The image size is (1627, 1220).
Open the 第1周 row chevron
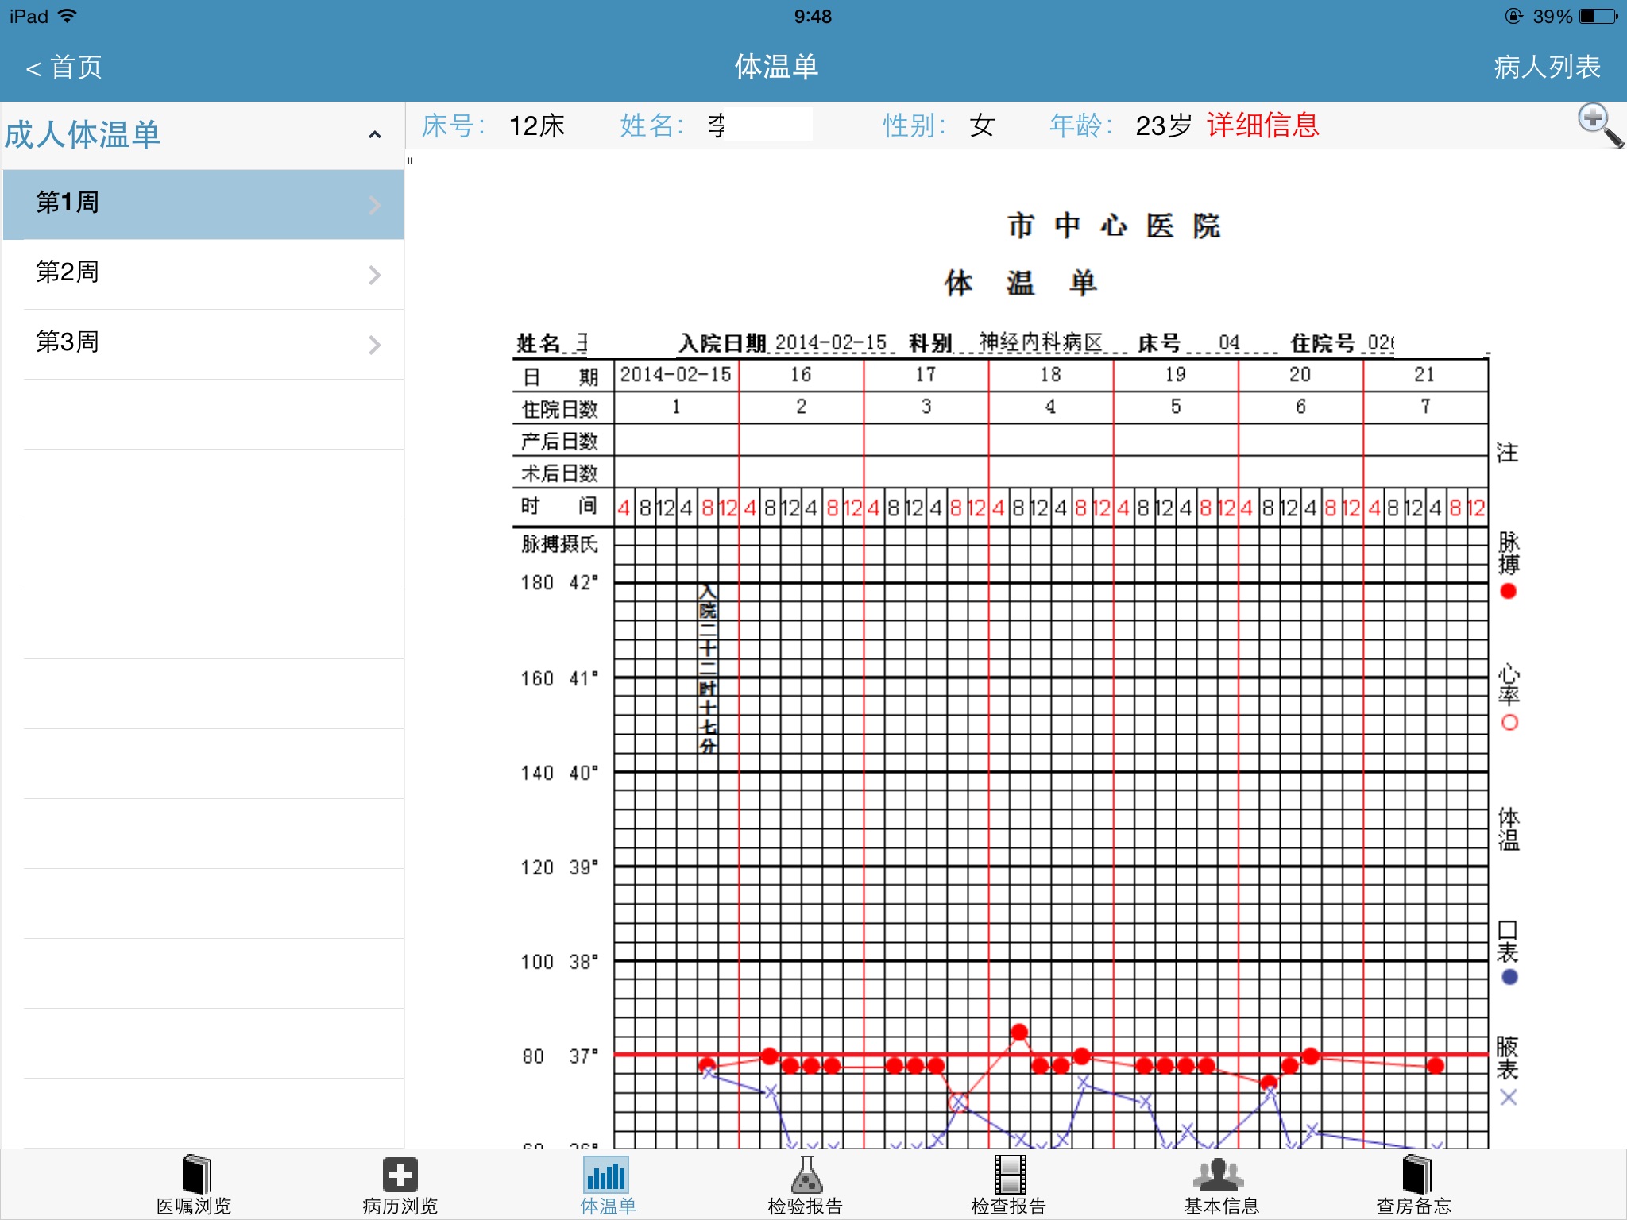coord(375,205)
